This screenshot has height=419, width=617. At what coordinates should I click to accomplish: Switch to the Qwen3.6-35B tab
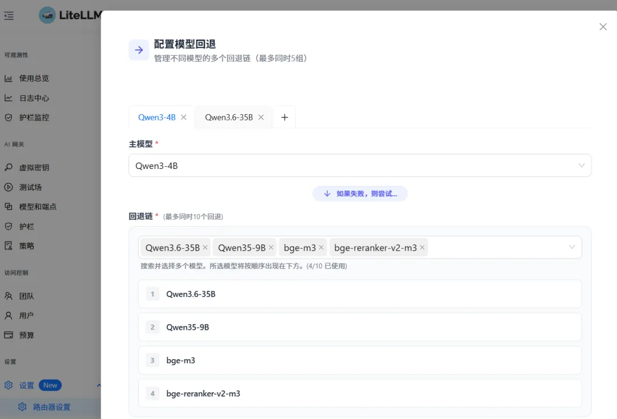[x=229, y=117]
